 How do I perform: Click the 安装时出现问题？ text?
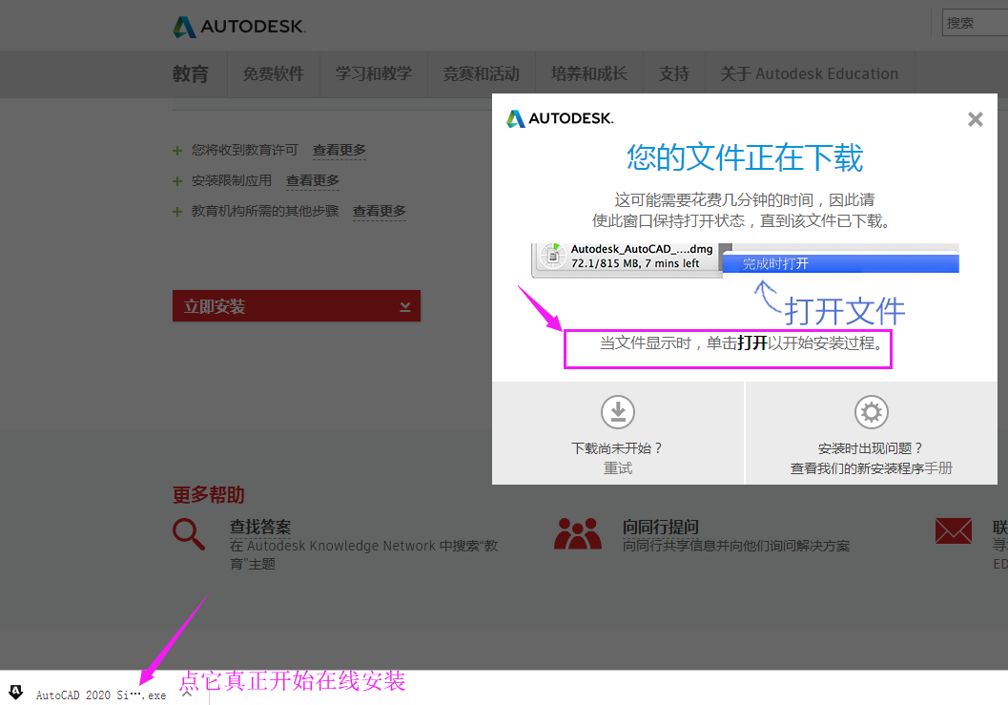(871, 448)
